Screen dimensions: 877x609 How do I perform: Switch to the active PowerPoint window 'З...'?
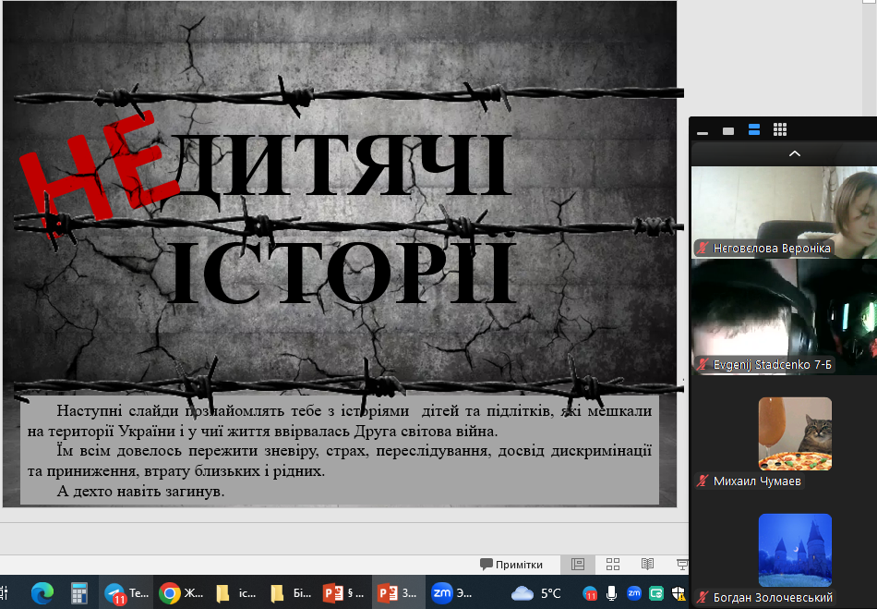click(x=398, y=592)
